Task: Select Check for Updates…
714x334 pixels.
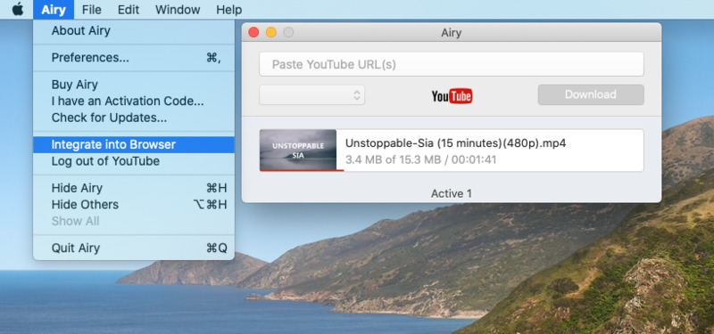Action: coord(134,118)
